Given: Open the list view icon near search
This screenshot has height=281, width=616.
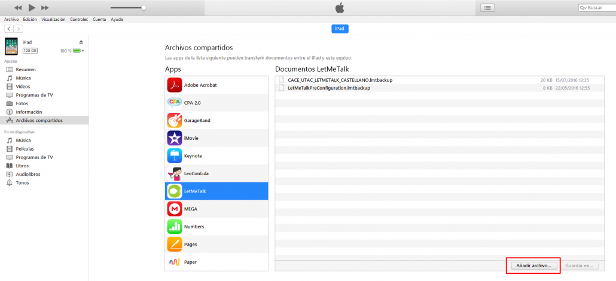Looking at the screenshot, I should (487, 8).
